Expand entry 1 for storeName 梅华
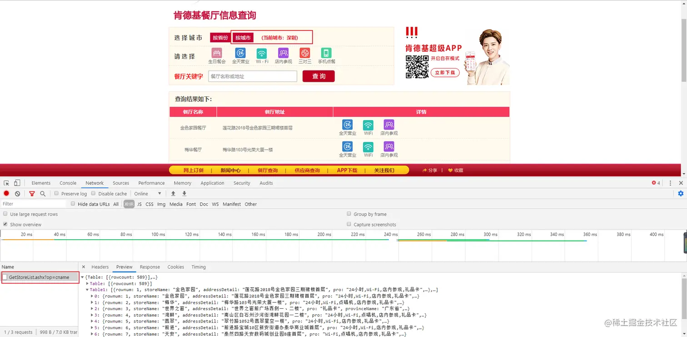This screenshot has height=337, width=687. click(x=92, y=302)
